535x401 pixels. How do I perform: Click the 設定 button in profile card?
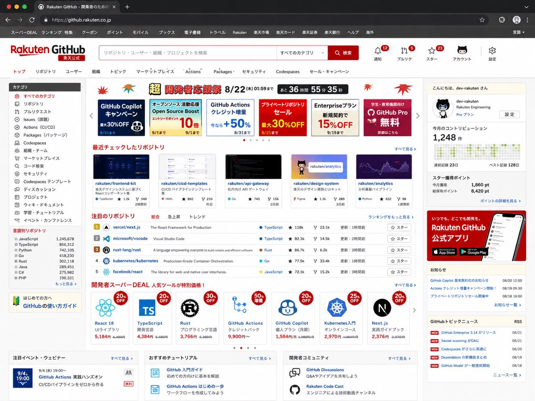509,115
